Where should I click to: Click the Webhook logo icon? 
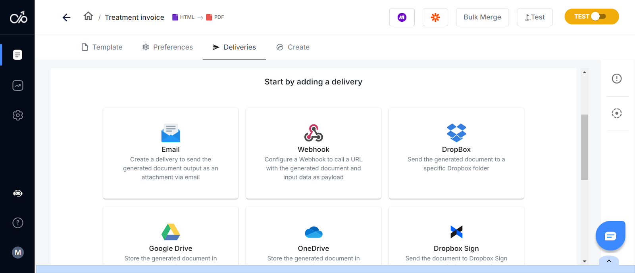pos(314,133)
